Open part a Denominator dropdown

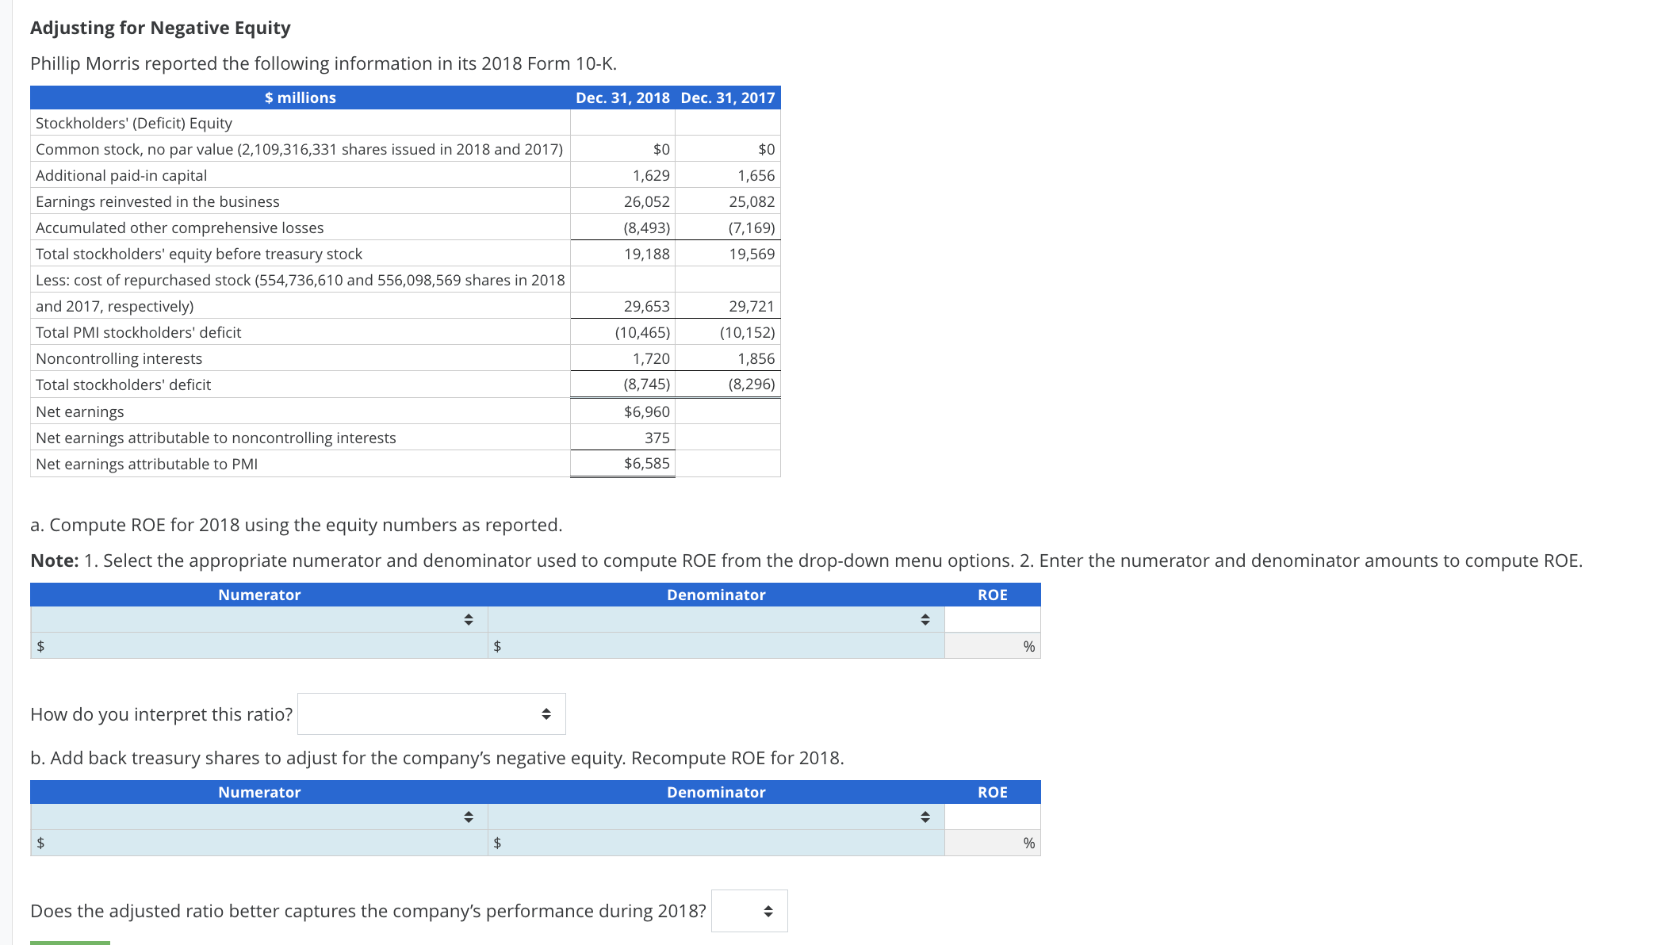coord(715,619)
